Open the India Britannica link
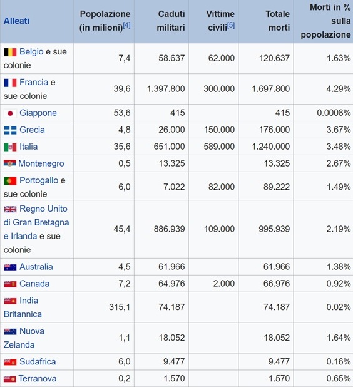The height and width of the screenshot is (387, 353). pos(23,307)
